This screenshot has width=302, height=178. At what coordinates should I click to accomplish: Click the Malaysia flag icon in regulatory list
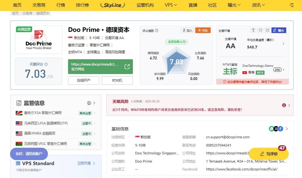(19, 123)
